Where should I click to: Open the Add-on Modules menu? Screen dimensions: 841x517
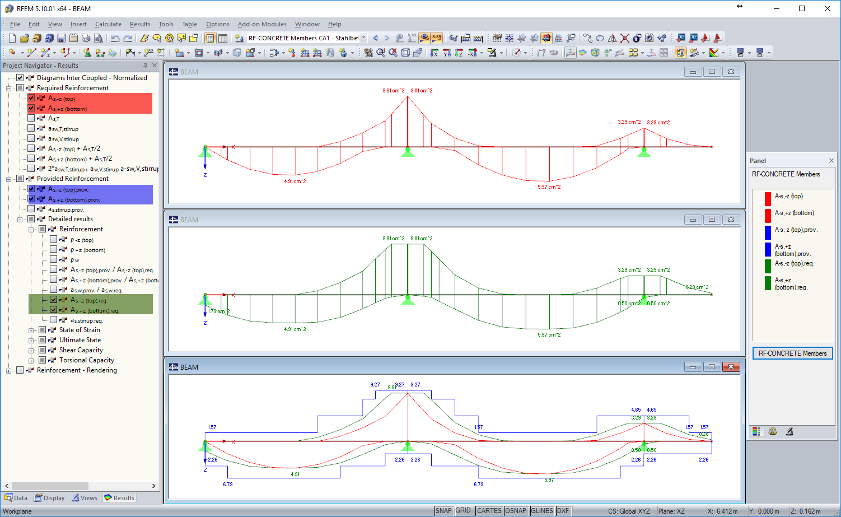coord(262,24)
